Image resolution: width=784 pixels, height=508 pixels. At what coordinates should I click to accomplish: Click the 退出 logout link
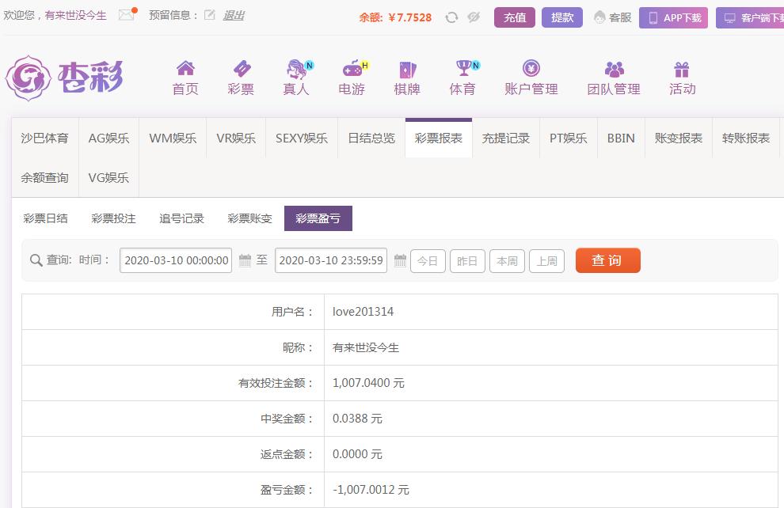234,16
